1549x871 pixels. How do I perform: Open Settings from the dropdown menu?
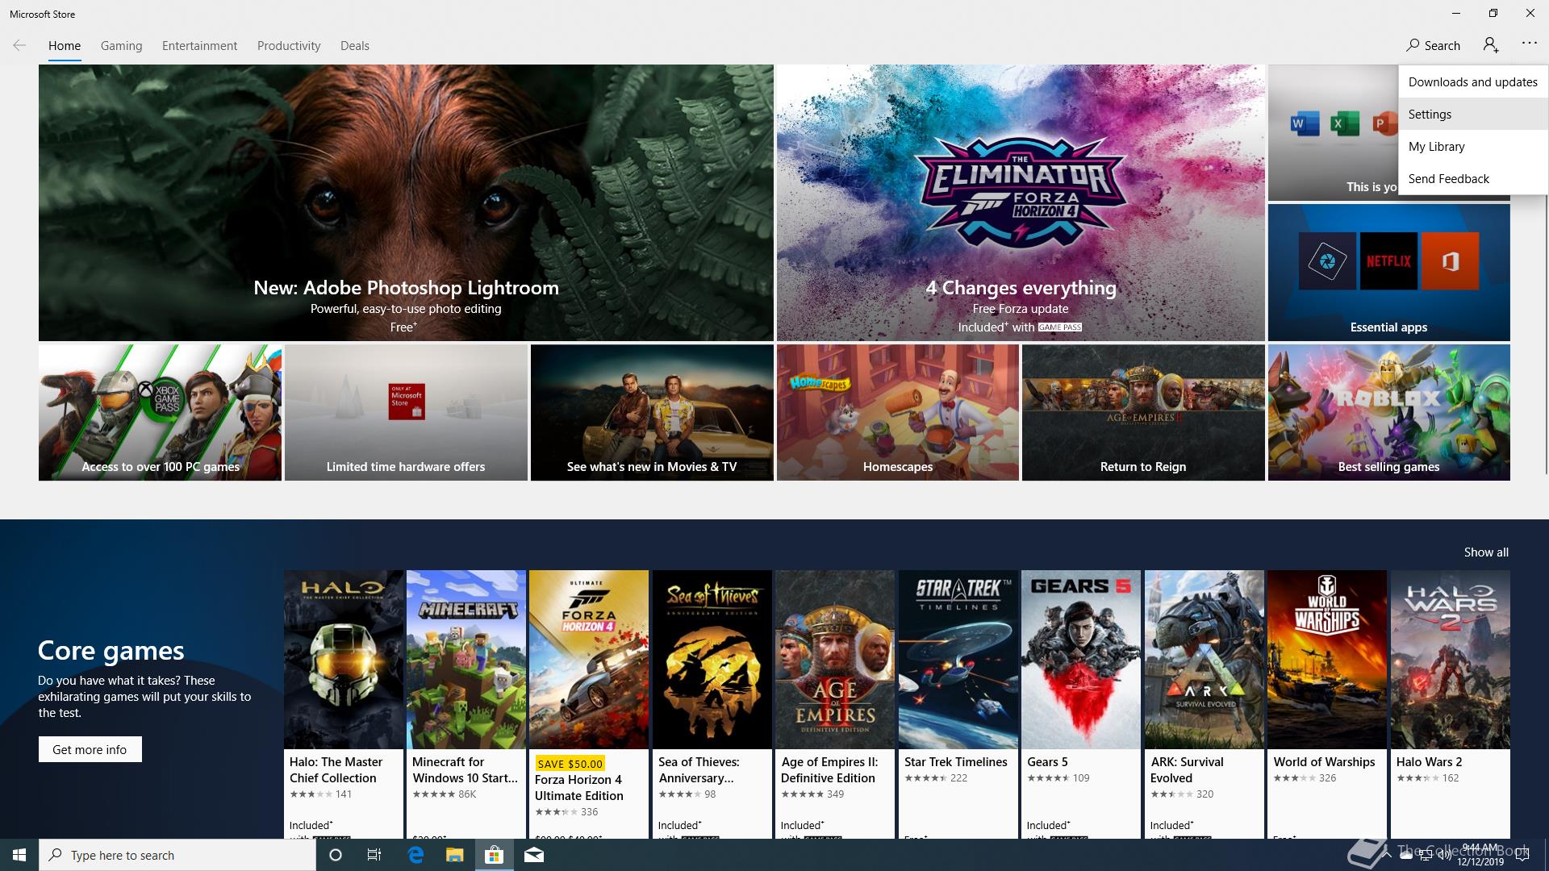[x=1473, y=114]
